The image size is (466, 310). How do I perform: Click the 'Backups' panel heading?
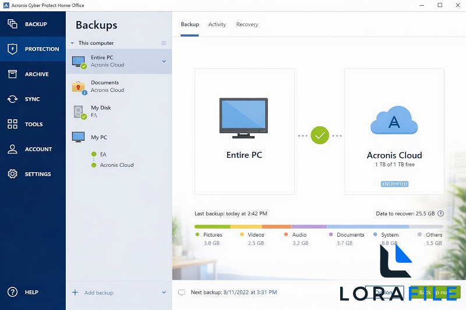tap(96, 25)
